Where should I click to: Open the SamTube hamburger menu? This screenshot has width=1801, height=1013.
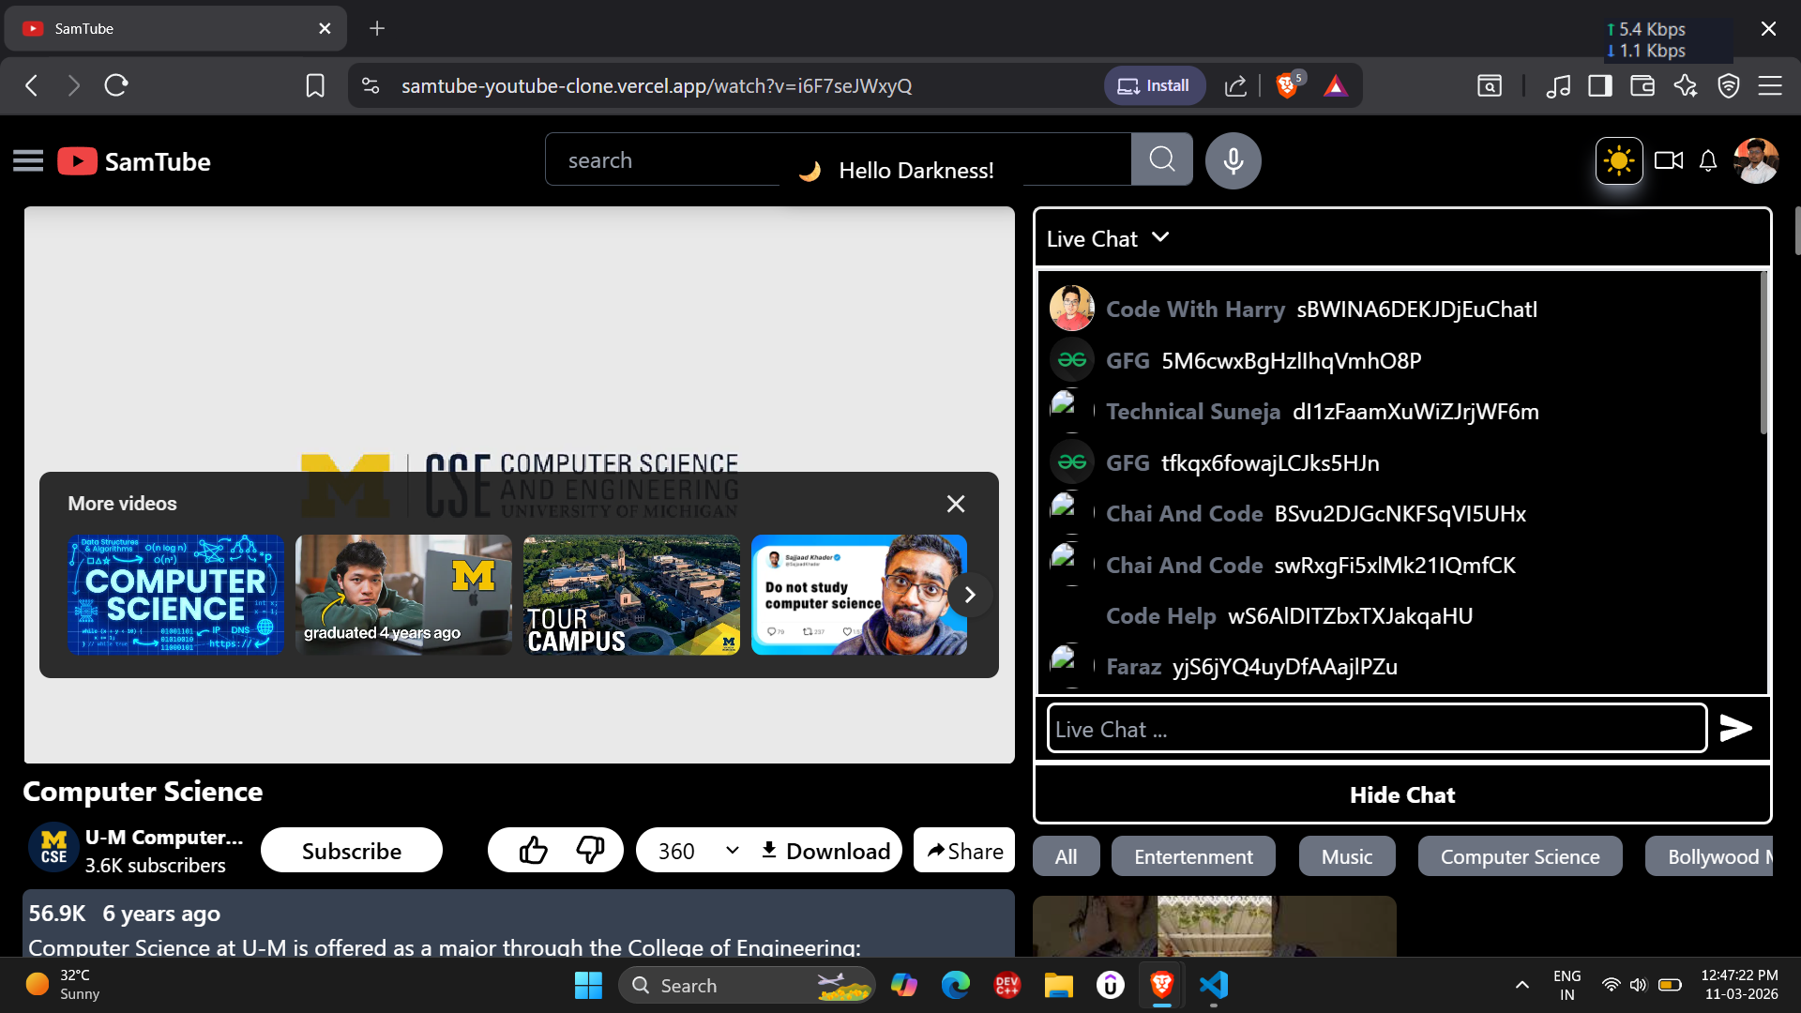(28, 161)
